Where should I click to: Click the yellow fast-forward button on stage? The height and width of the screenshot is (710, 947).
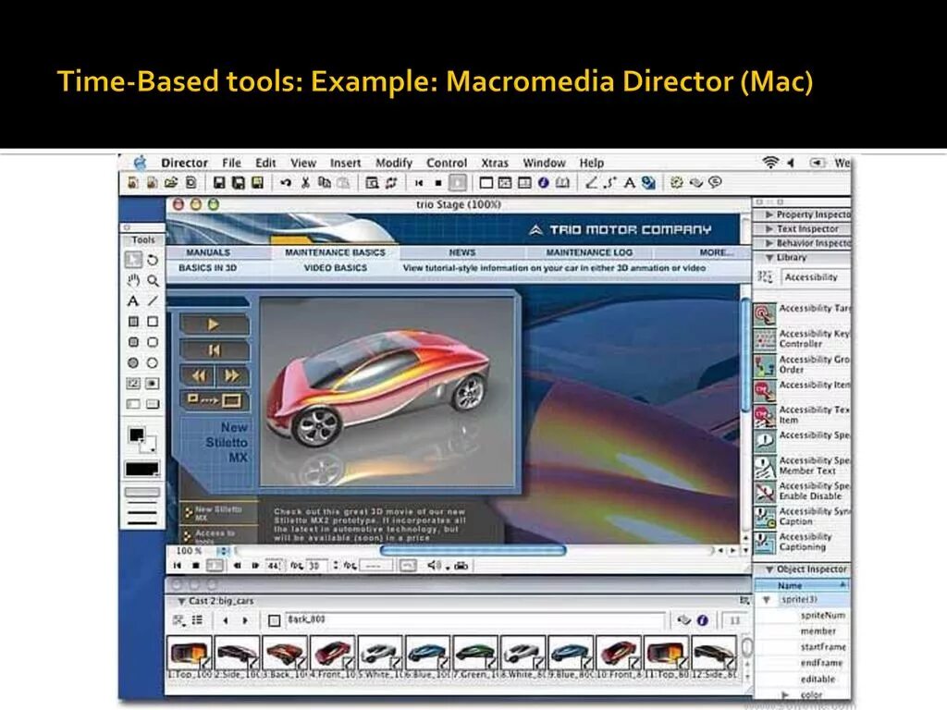click(x=231, y=375)
